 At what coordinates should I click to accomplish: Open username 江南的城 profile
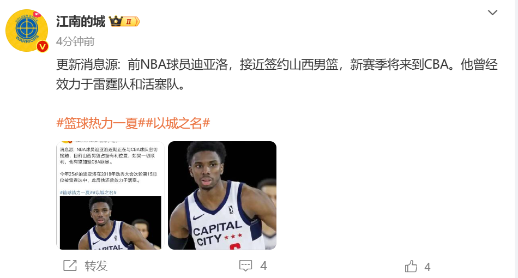tap(81, 22)
